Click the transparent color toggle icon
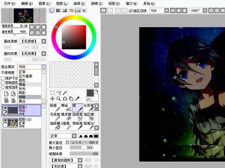The image size is (225, 168). tap(88, 100)
